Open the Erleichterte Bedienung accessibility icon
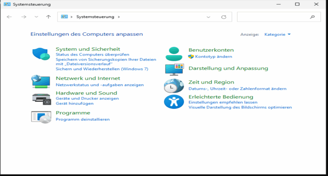 174,102
